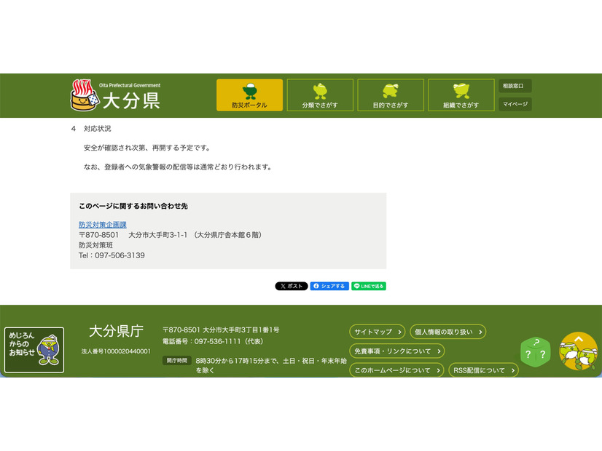Open the サイトマップ link

[378, 332]
